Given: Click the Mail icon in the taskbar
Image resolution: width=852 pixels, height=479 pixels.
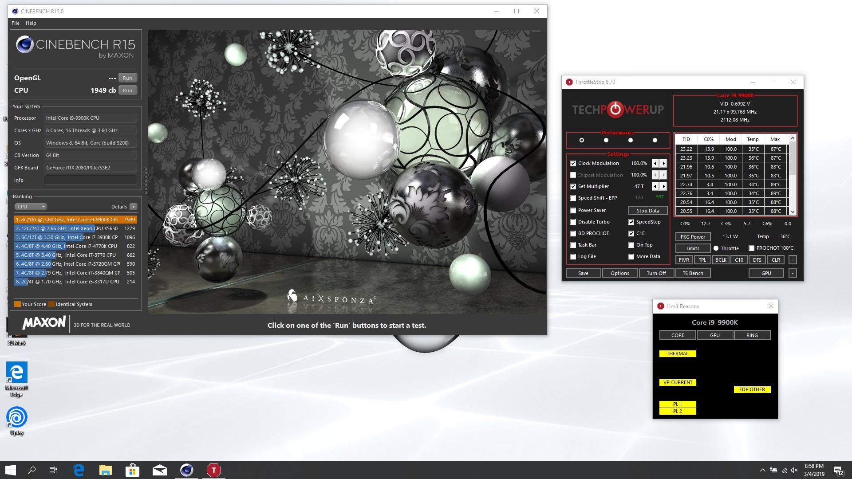Looking at the screenshot, I should 159,470.
